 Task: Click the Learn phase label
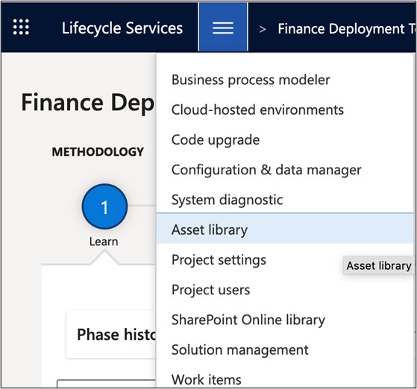click(104, 241)
